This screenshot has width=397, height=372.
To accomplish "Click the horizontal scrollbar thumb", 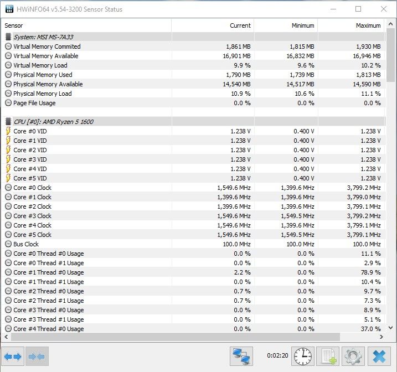I will 175,337.
